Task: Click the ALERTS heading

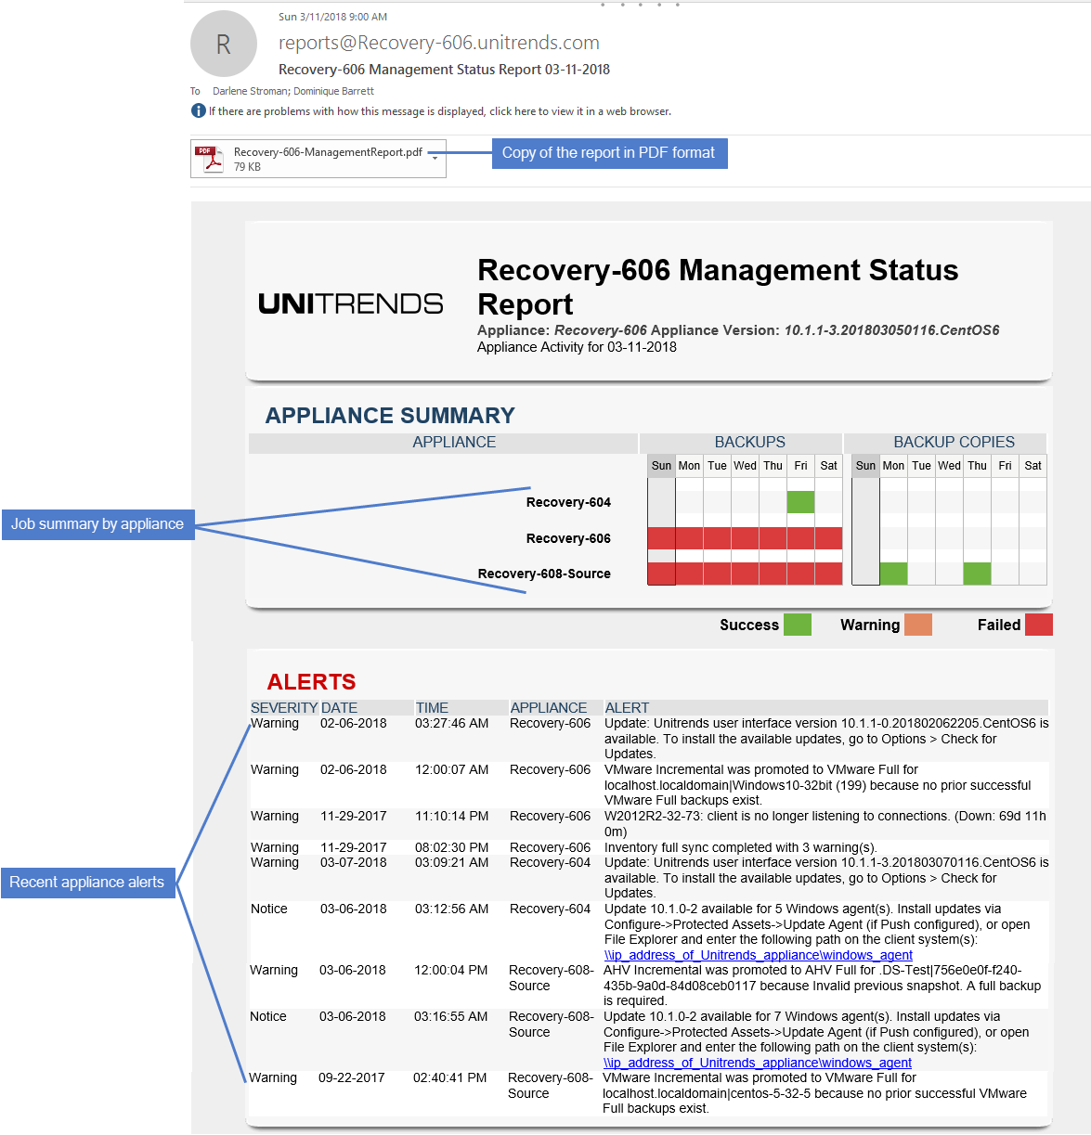Action: click(x=311, y=682)
